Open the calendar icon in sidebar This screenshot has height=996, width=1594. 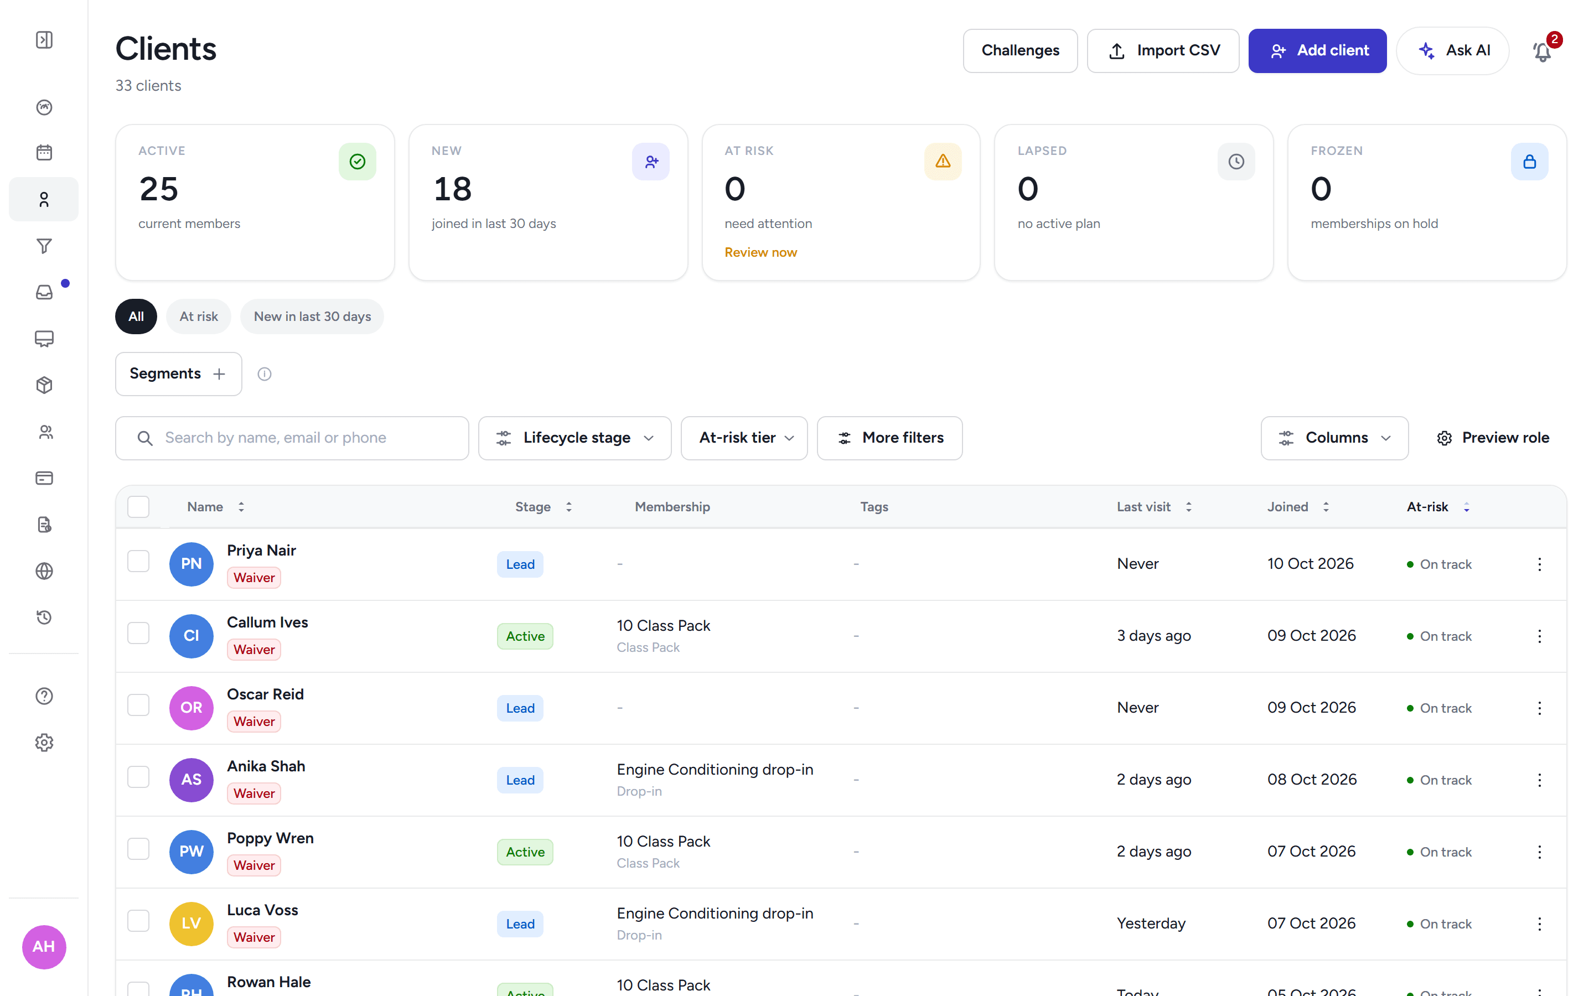[44, 152]
